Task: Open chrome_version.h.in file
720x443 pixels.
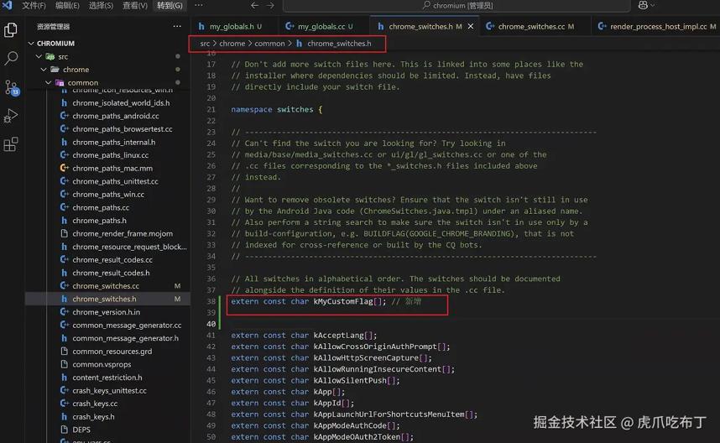Action: tap(106, 312)
